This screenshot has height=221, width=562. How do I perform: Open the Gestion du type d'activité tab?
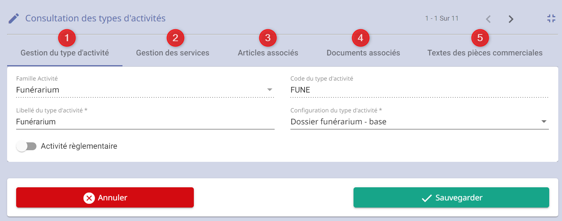pyautogui.click(x=65, y=53)
